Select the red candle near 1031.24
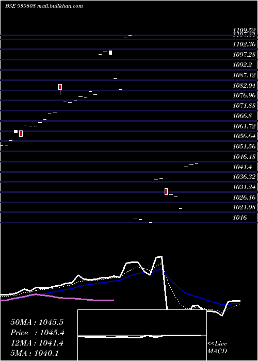Screen dimensions: 258x361 tap(166, 191)
